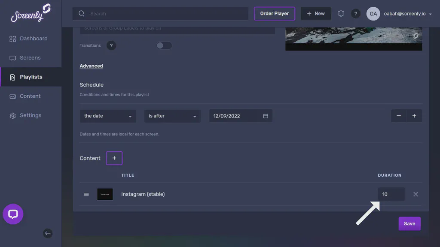
Task: Open the live chat widget
Action: (13, 214)
